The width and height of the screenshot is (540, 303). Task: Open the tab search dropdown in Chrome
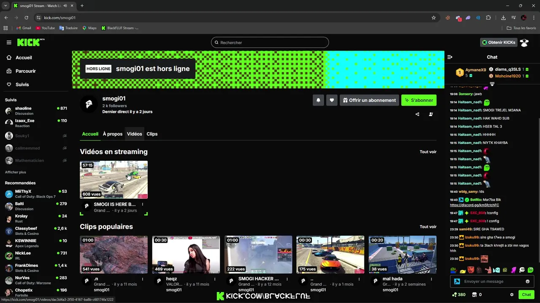[5, 5]
